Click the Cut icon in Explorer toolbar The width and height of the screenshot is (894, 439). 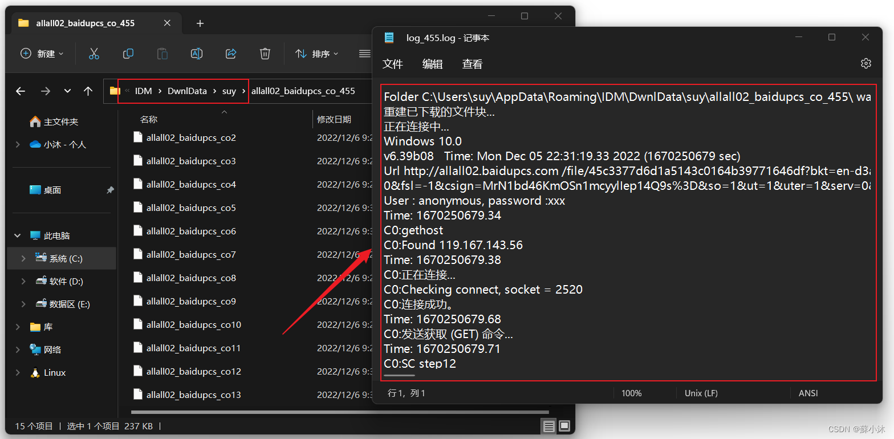[94, 54]
